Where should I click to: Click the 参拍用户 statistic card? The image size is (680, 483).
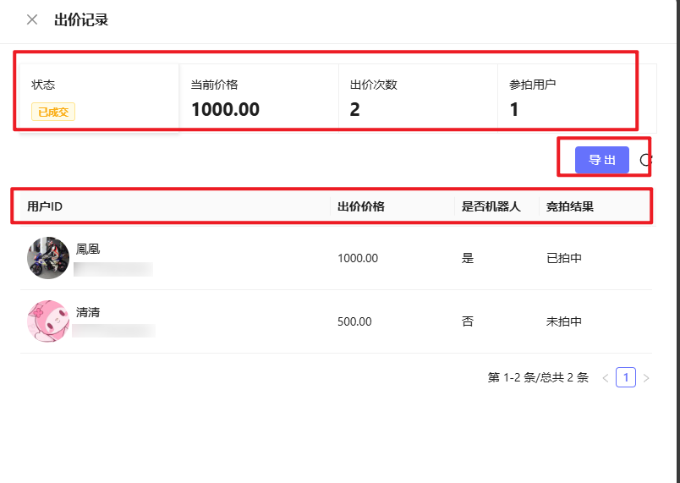(567, 97)
